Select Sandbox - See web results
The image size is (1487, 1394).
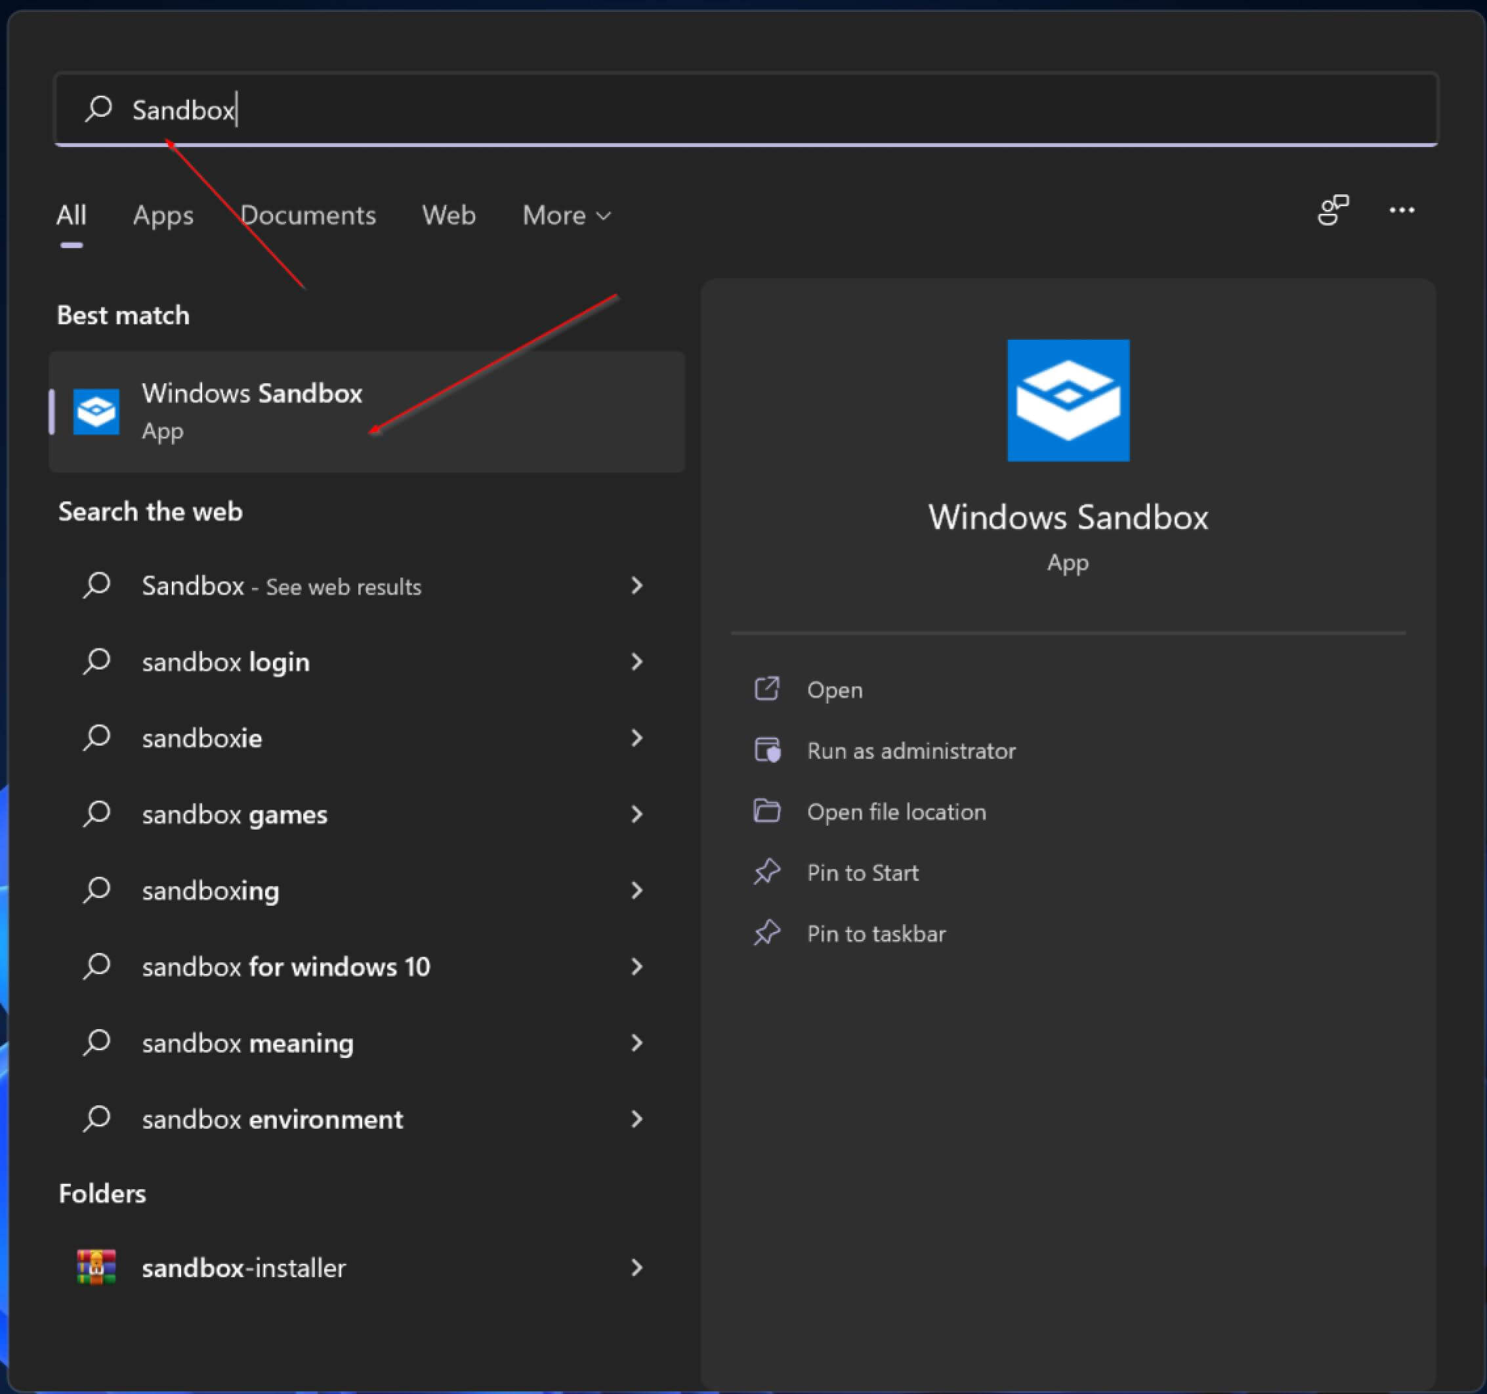282,586
